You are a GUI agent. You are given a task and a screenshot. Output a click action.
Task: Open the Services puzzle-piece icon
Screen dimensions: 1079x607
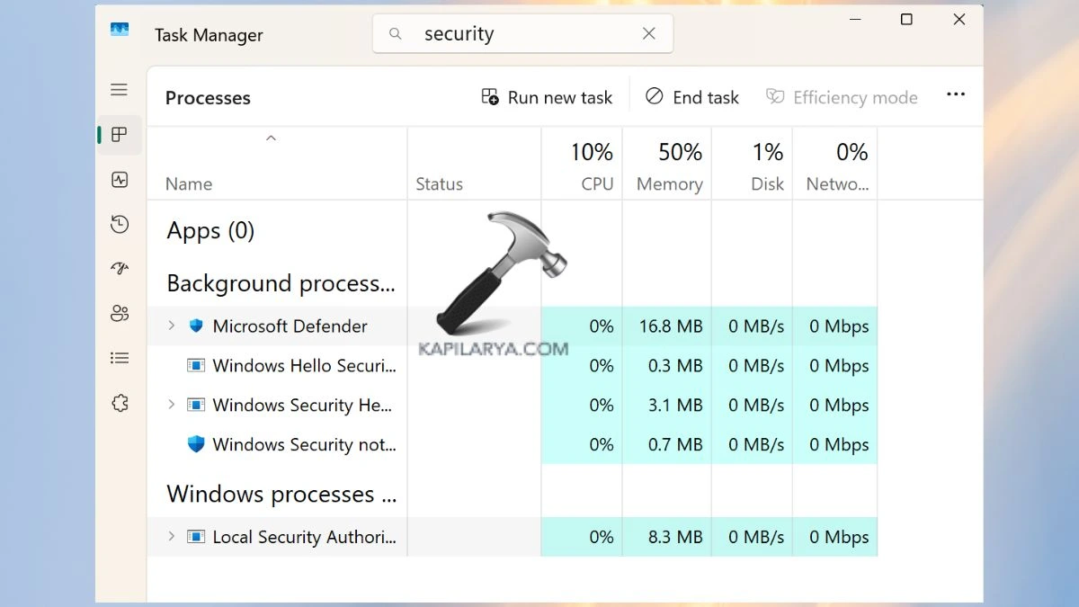[x=120, y=403]
